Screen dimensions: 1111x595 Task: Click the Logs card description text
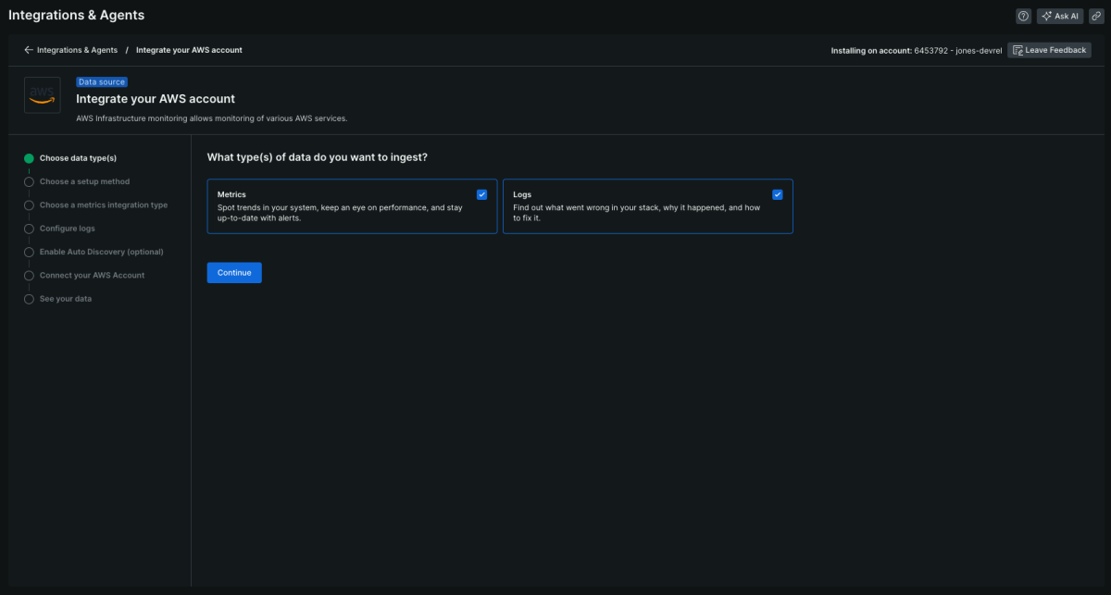click(636, 213)
